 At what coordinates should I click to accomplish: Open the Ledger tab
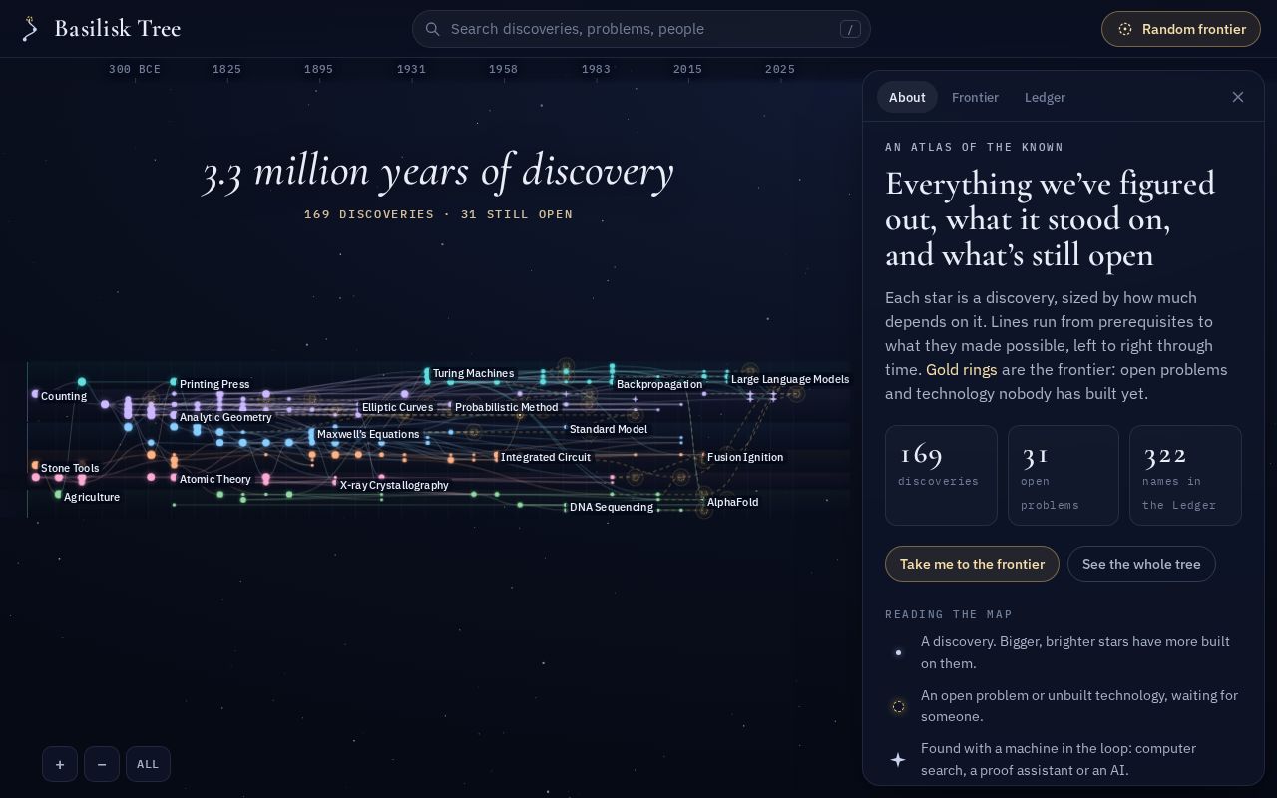[1045, 97]
